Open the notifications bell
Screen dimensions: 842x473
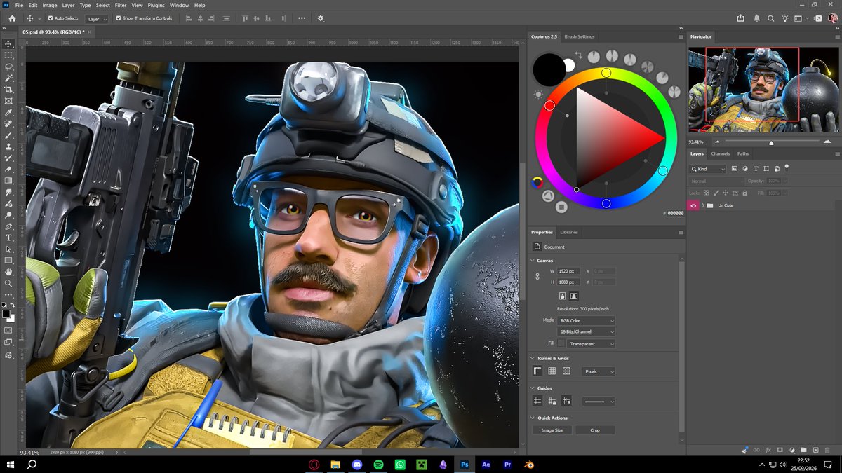[x=756, y=18]
